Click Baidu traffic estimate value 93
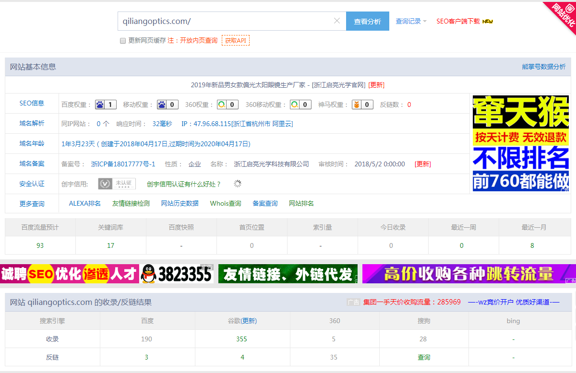576x373 pixels. click(x=40, y=245)
